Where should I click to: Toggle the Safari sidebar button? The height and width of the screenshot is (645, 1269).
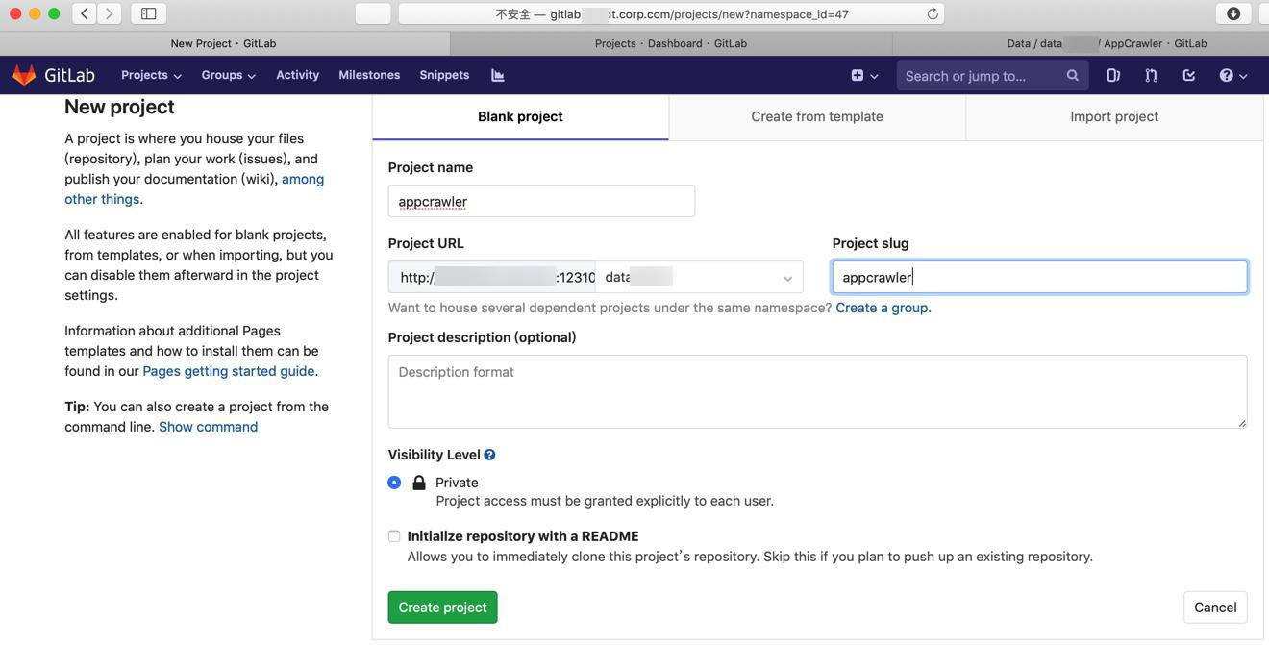[x=148, y=13]
